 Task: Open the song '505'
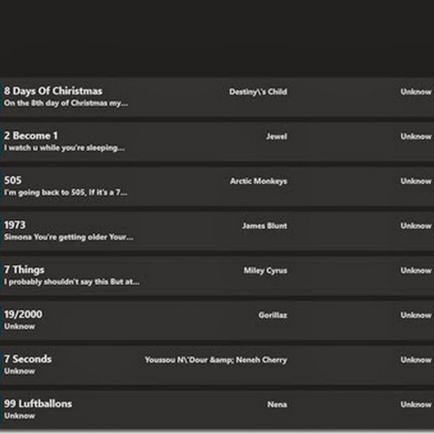click(12, 181)
